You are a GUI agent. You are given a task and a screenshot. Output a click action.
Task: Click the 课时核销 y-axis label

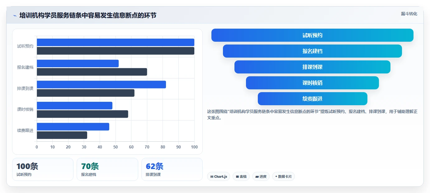(x=25, y=110)
